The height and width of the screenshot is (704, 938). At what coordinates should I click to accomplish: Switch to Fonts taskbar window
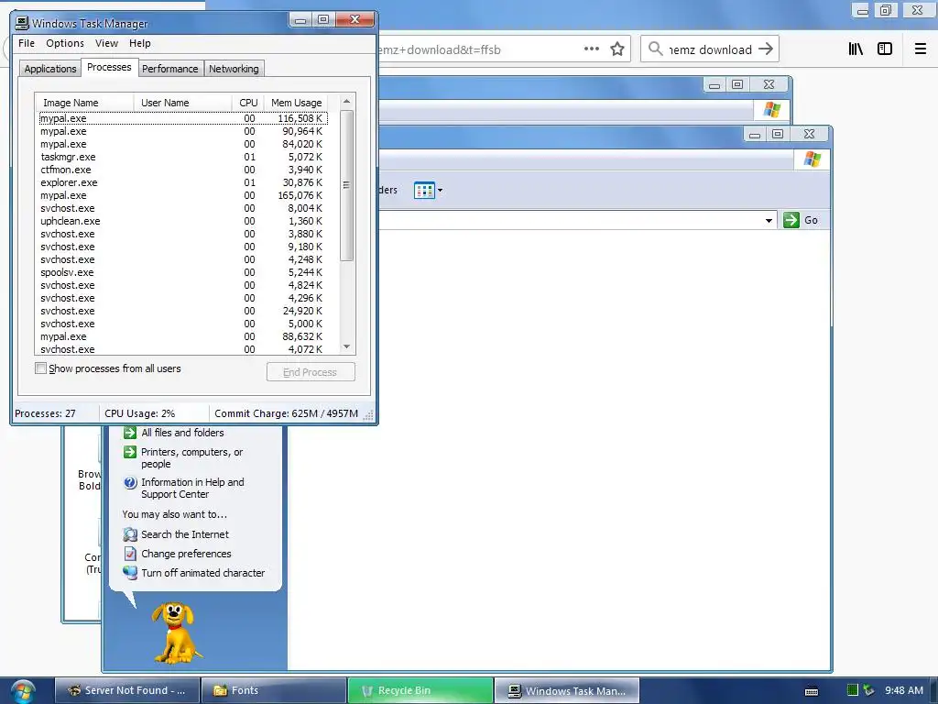click(x=274, y=690)
